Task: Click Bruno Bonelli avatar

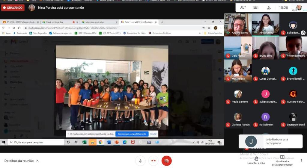Action: pyautogui.click(x=293, y=71)
